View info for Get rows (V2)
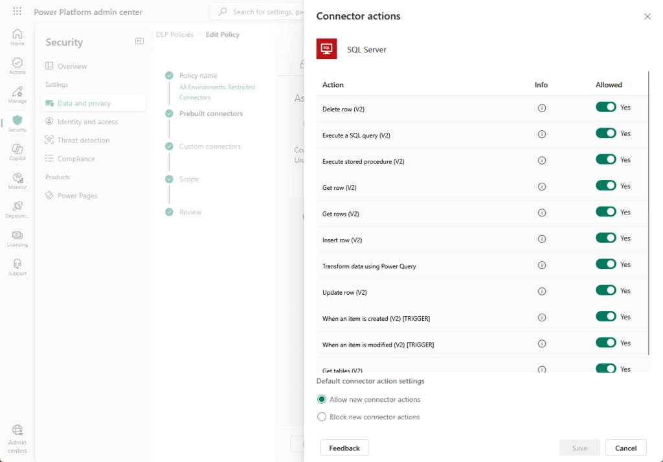Image resolution: width=663 pixels, height=462 pixels. [542, 213]
